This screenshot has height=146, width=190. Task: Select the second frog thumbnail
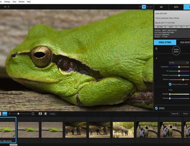click(x=28, y=130)
